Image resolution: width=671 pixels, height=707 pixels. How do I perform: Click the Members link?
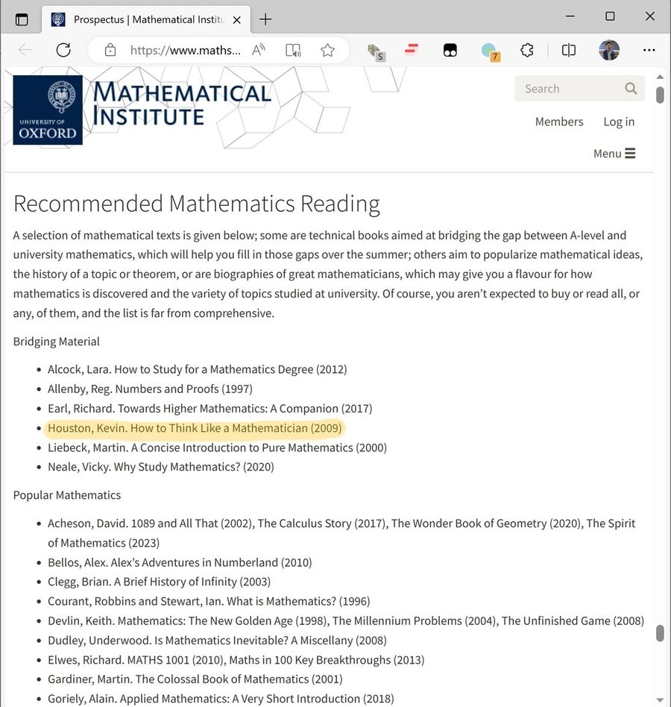[x=559, y=122]
